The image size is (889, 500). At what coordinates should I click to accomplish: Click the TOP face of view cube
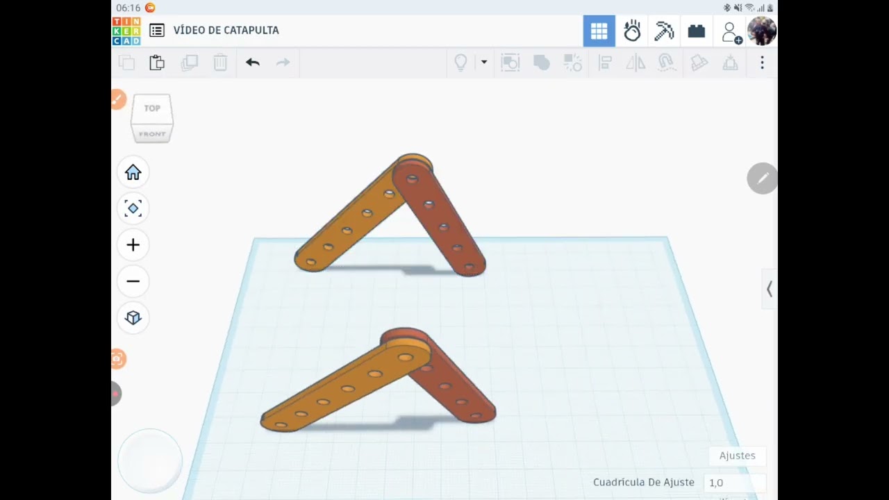(x=152, y=108)
